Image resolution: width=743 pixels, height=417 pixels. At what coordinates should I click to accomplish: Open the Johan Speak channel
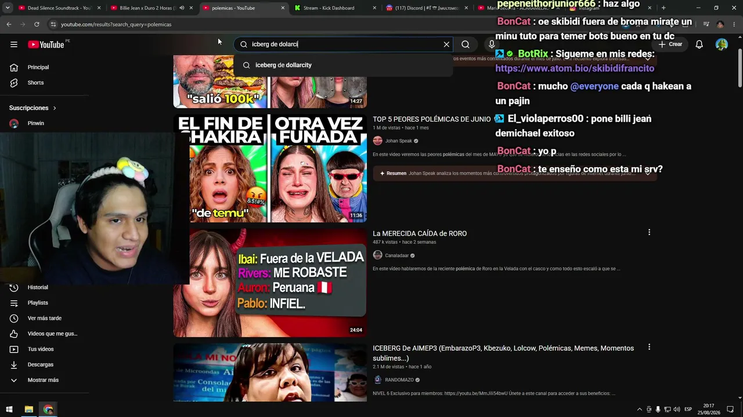(398, 141)
